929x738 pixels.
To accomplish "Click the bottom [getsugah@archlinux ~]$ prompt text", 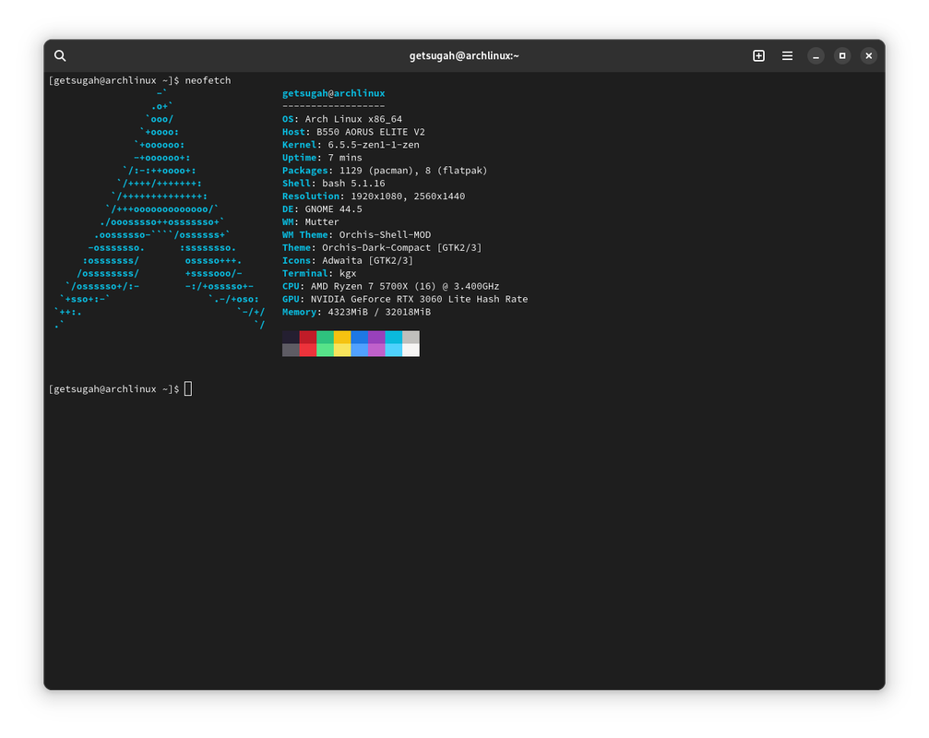I will (x=113, y=389).
